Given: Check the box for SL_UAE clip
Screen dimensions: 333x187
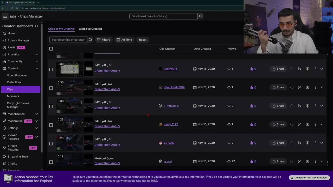Looking at the screenshot, I should click(51, 144).
